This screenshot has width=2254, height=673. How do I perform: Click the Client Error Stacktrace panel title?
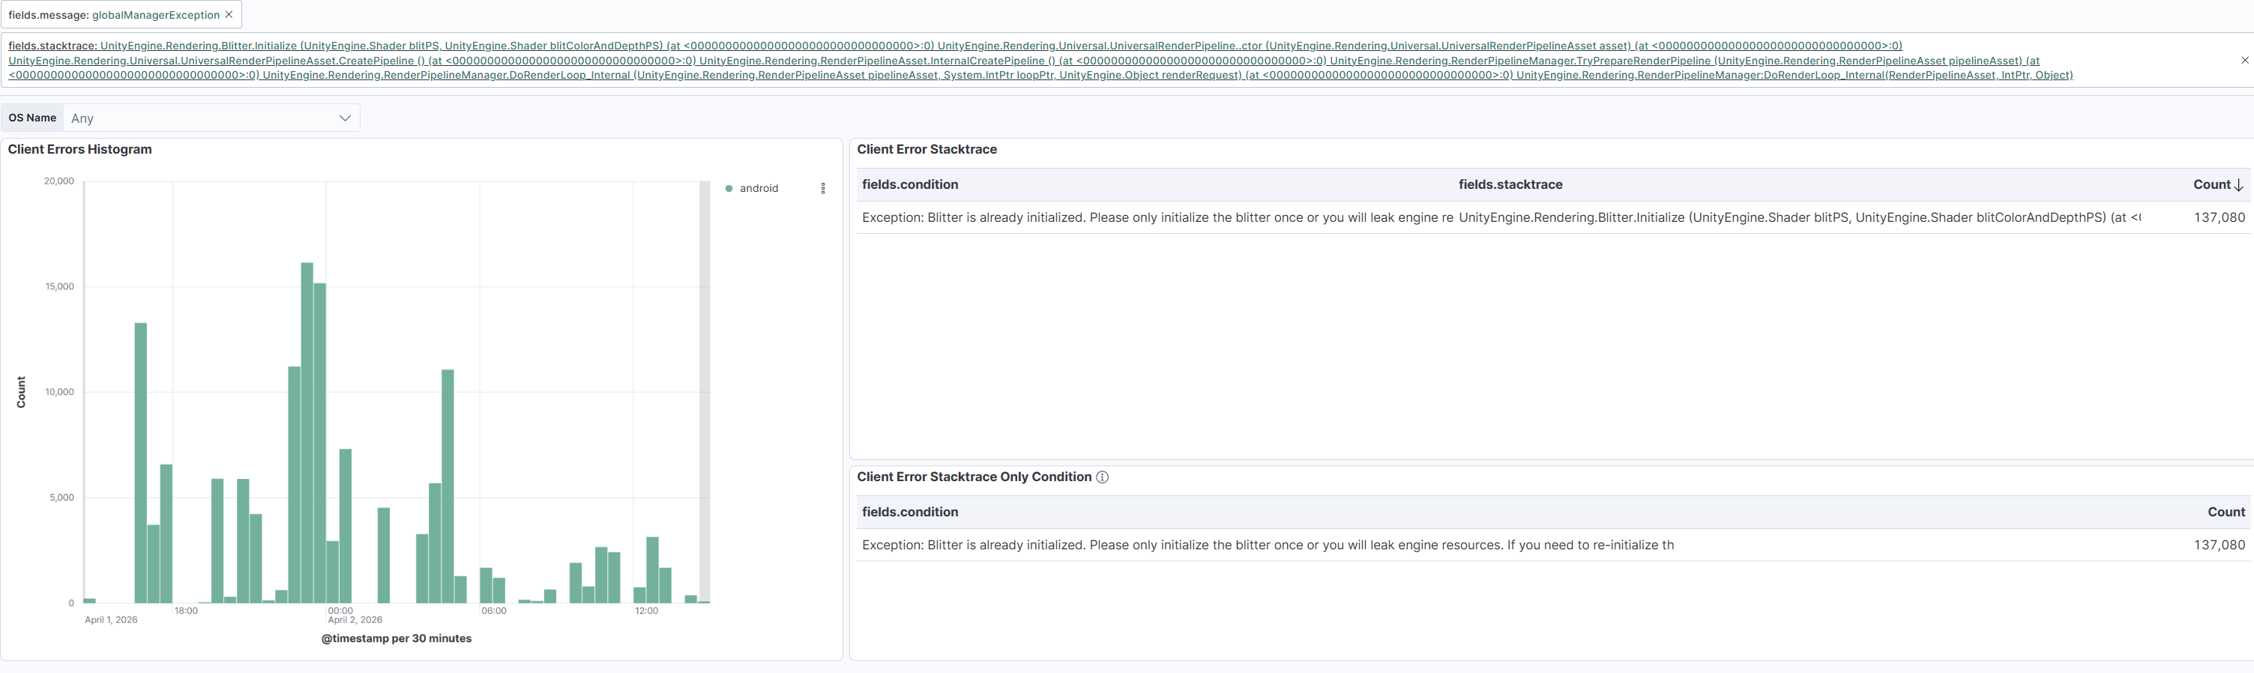tap(926, 150)
